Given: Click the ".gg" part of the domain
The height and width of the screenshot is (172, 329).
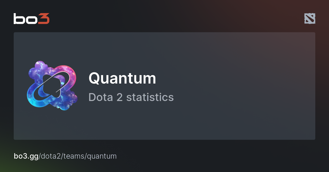Looking at the screenshot, I should [33, 157].
